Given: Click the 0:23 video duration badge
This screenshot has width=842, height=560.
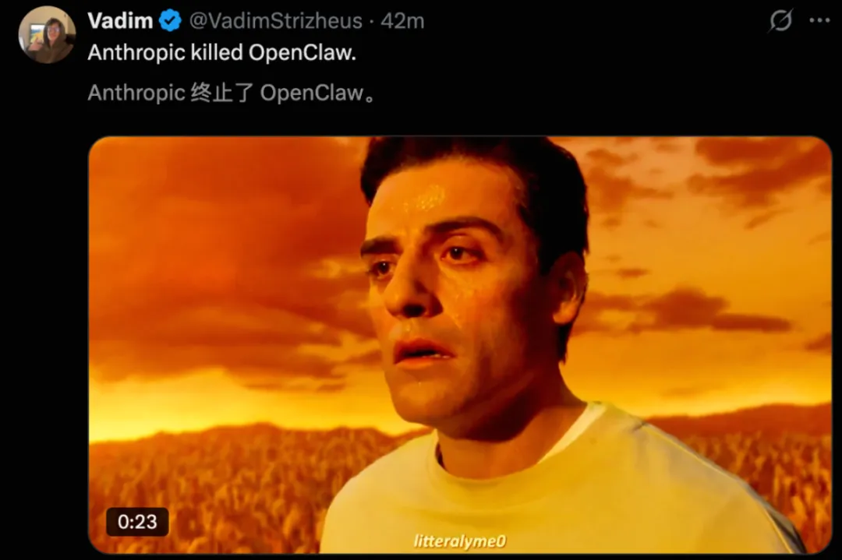Looking at the screenshot, I should coord(137,521).
